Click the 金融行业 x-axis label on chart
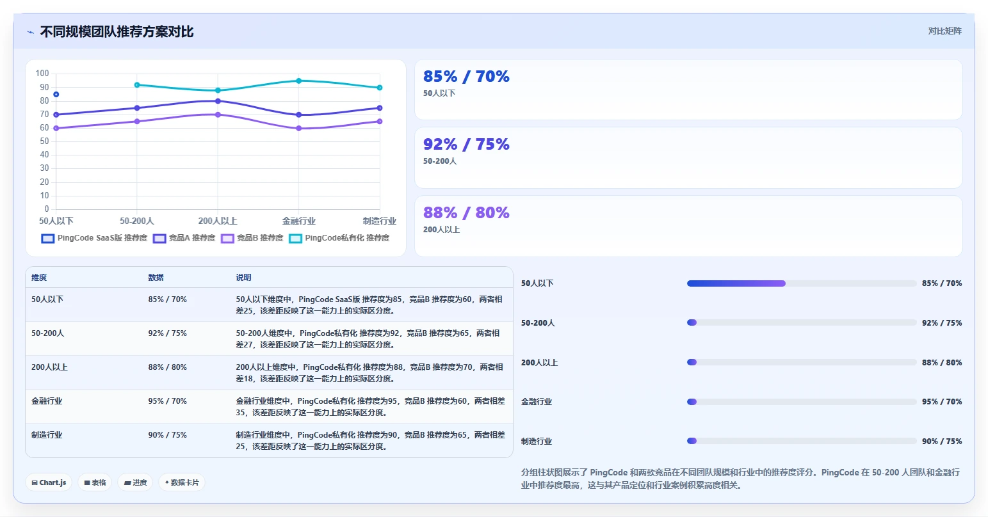This screenshot has height=517, width=988. coord(299,221)
